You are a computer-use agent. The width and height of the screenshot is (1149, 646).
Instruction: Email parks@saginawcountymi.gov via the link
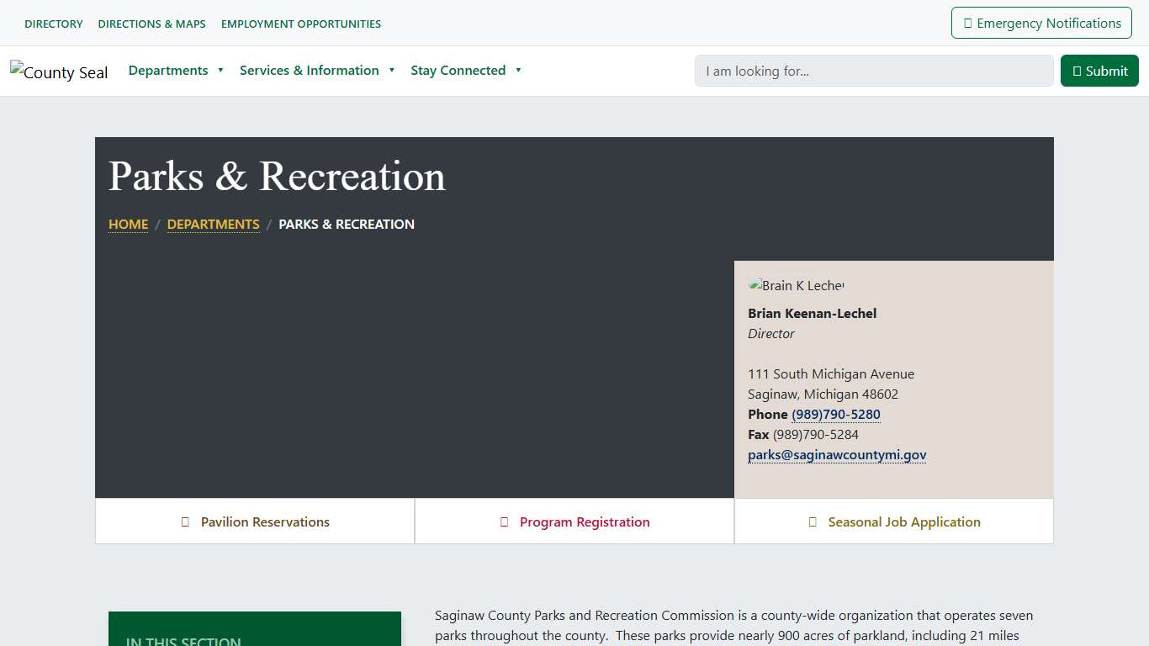point(837,454)
